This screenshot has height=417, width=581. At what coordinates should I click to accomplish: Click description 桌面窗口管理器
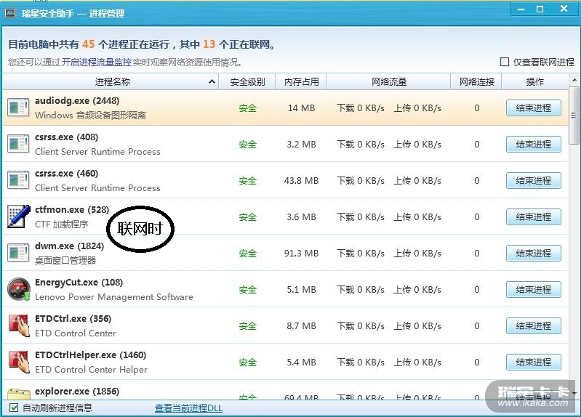(65, 261)
